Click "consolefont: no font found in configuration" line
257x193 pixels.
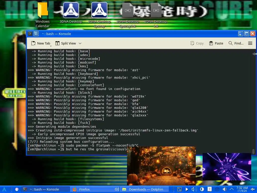(x=84, y=89)
